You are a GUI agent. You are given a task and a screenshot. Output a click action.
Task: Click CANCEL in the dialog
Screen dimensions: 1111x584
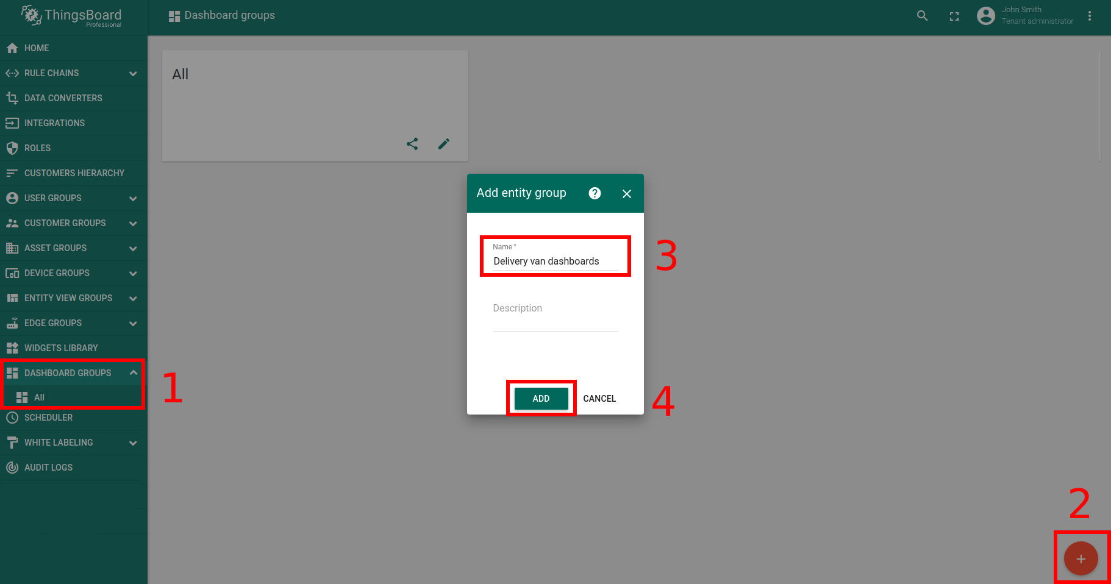pos(599,399)
